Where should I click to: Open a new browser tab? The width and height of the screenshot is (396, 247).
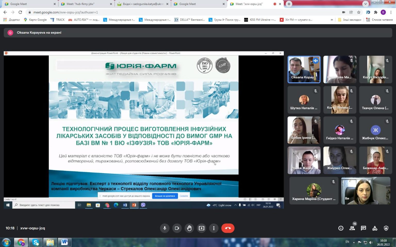289,4
